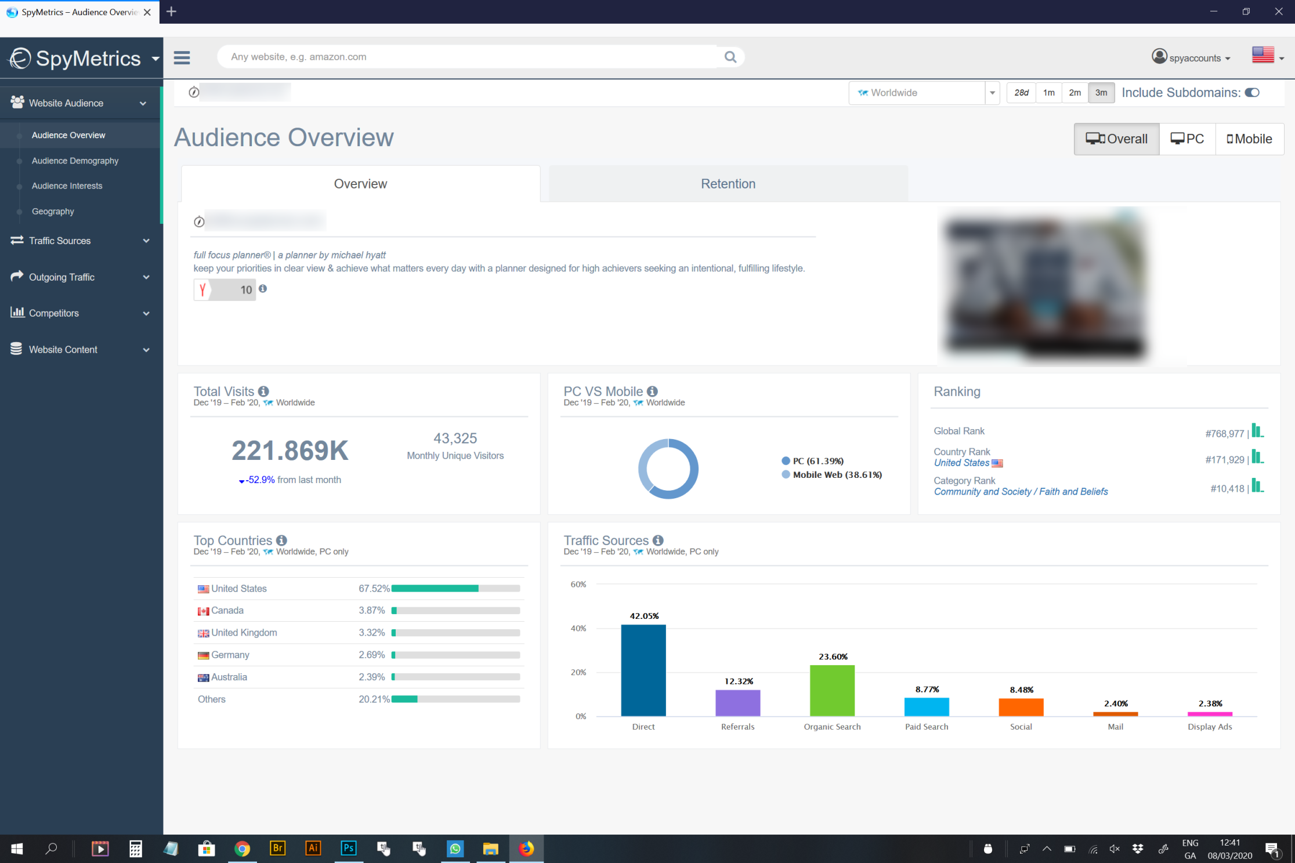Select the 2m time range

pos(1075,93)
